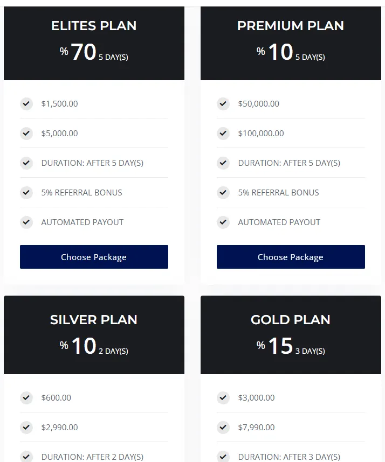The width and height of the screenshot is (385, 462).
Task: Click checkmark icon beside Elites $1,500.00
Action: (x=26, y=103)
